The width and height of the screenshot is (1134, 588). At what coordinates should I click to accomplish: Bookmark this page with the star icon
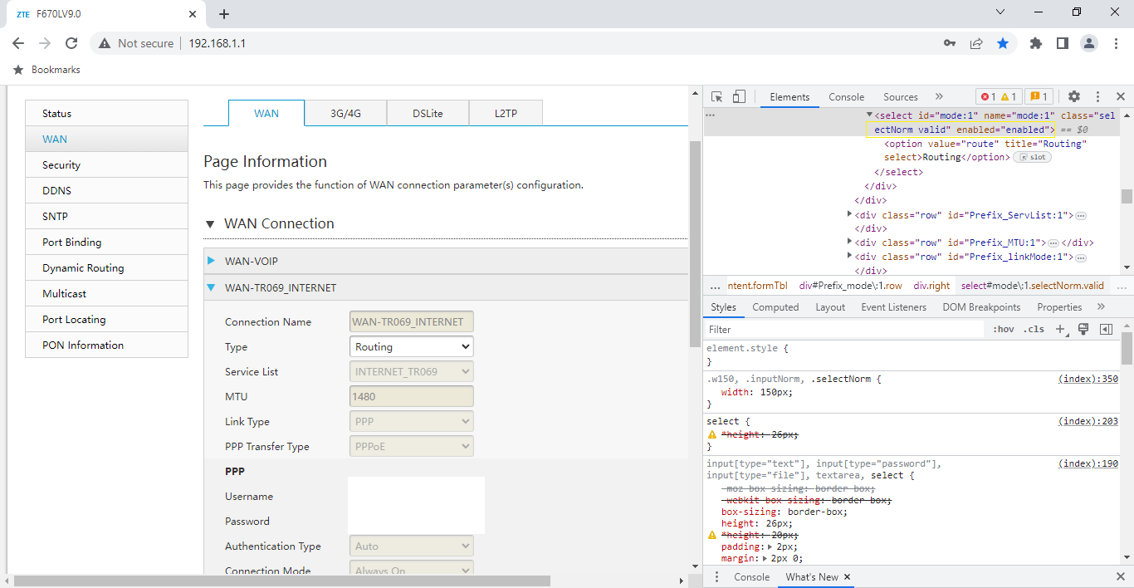(x=1003, y=43)
